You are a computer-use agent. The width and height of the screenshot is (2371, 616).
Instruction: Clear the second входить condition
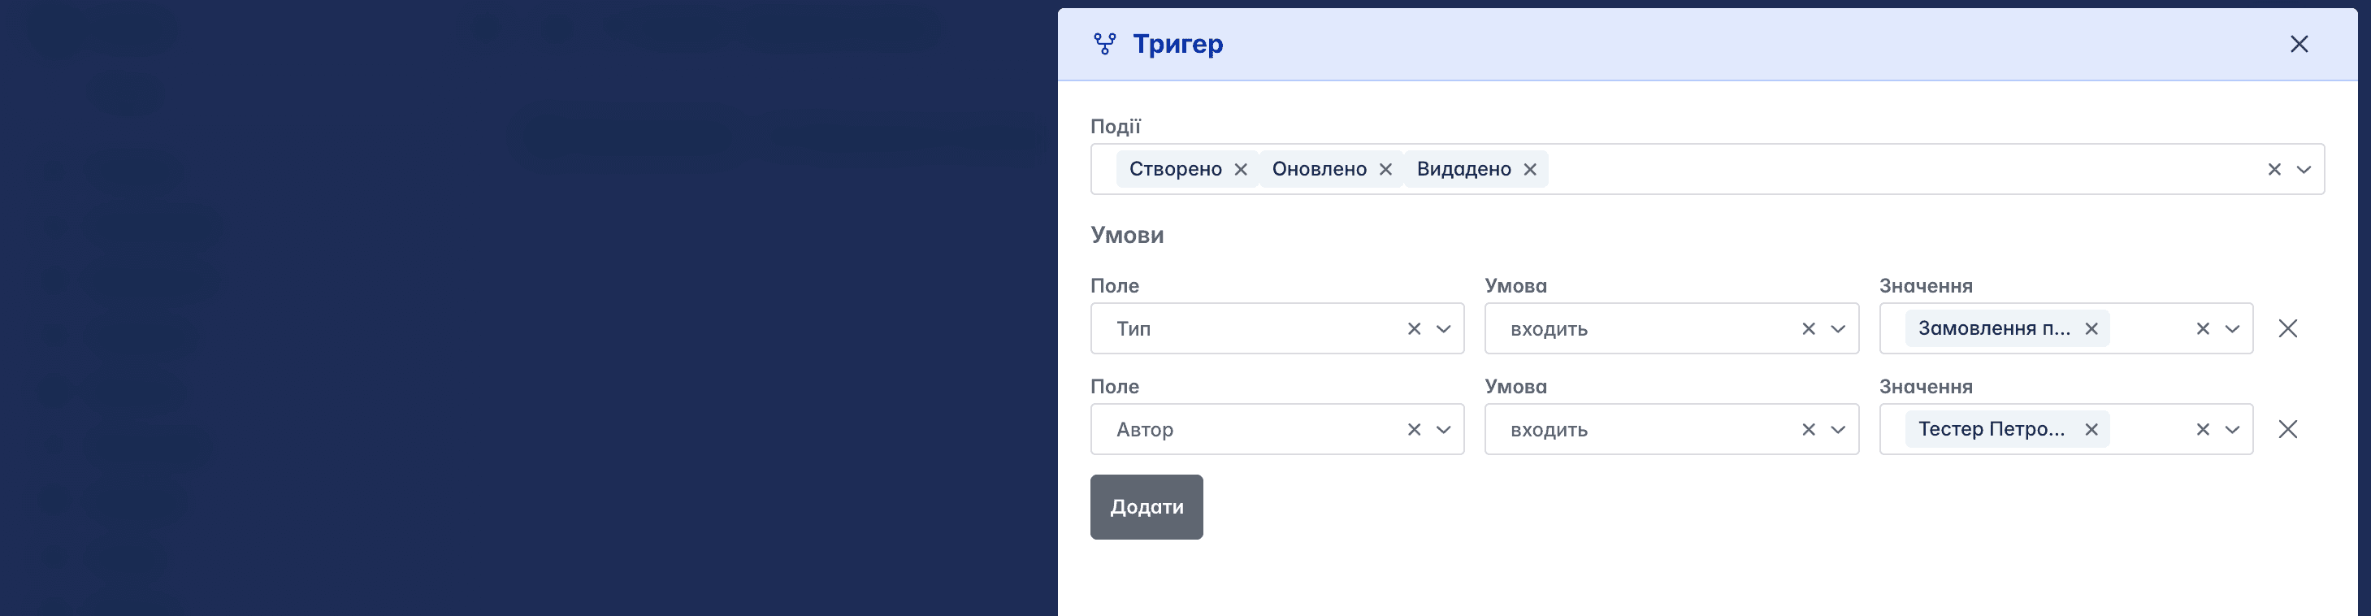tap(1809, 429)
